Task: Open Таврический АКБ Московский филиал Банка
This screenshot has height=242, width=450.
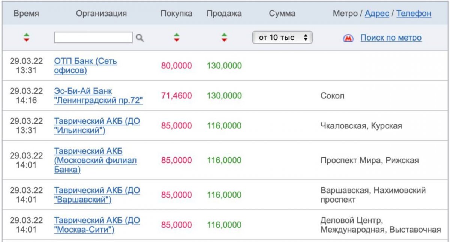Action: (95, 160)
